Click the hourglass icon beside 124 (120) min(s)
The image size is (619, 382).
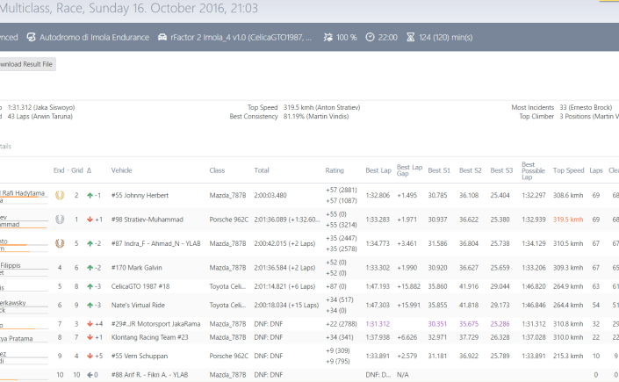coord(411,38)
